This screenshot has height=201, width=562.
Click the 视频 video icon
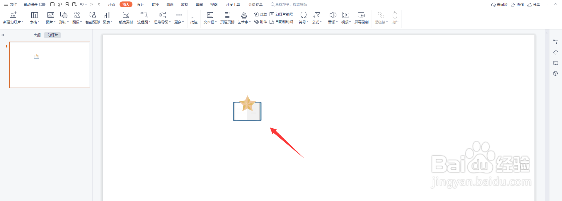pos(346,15)
